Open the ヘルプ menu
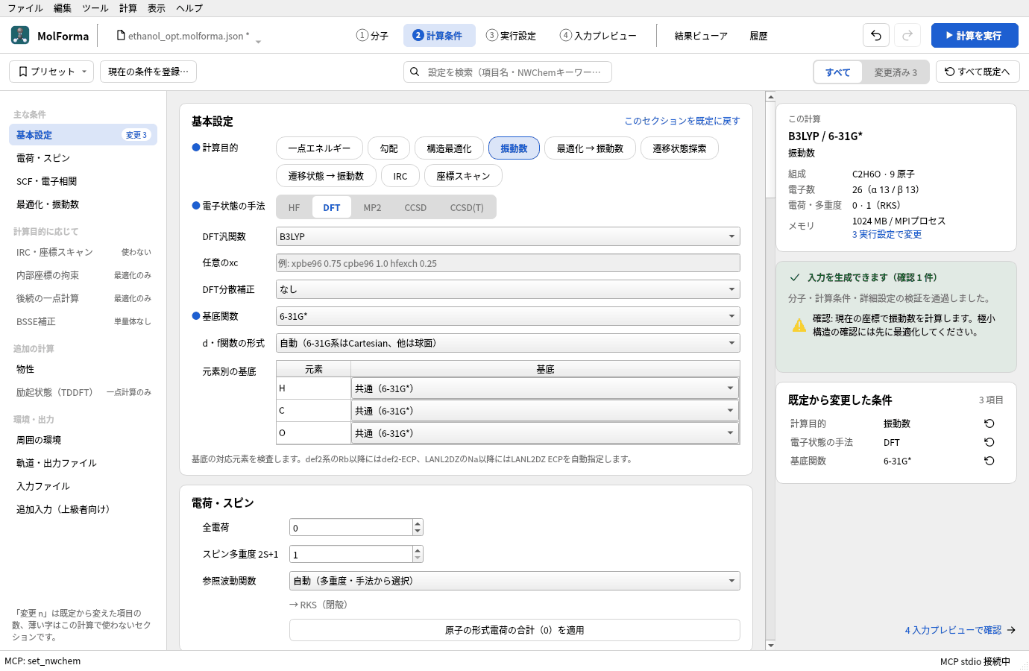 pyautogui.click(x=189, y=8)
